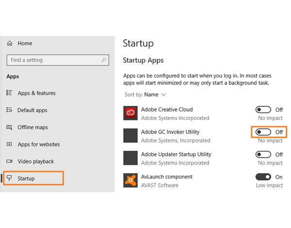Turn on Adobe GC Invoker Utility toggle

pyautogui.click(x=263, y=132)
